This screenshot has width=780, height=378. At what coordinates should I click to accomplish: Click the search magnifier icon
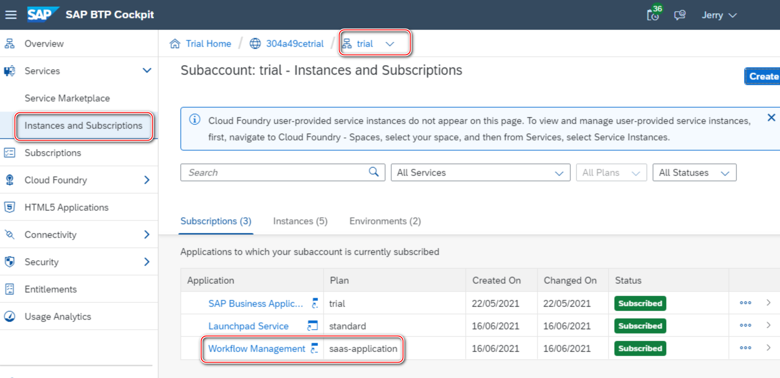(x=374, y=172)
